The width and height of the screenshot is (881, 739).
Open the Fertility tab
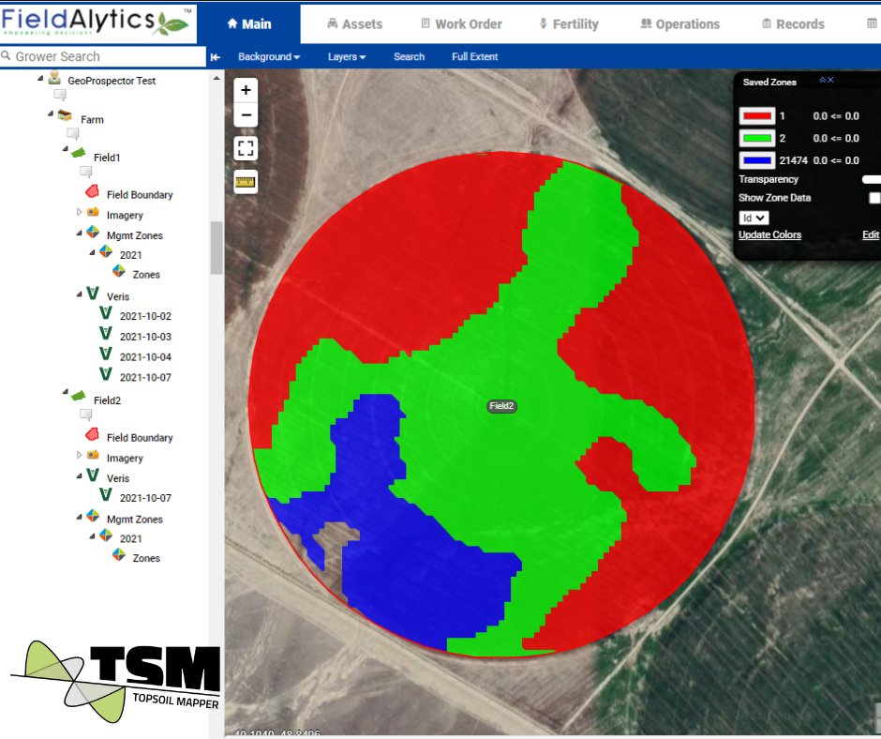(x=569, y=24)
